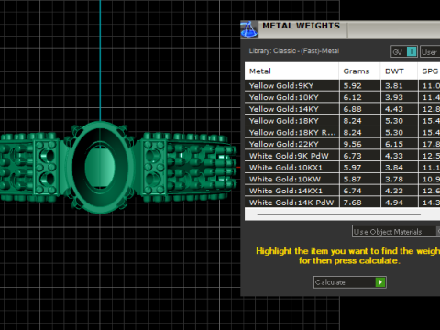The image size is (440, 330).
Task: Open the Use Object Materials dropdown
Action: (x=396, y=232)
